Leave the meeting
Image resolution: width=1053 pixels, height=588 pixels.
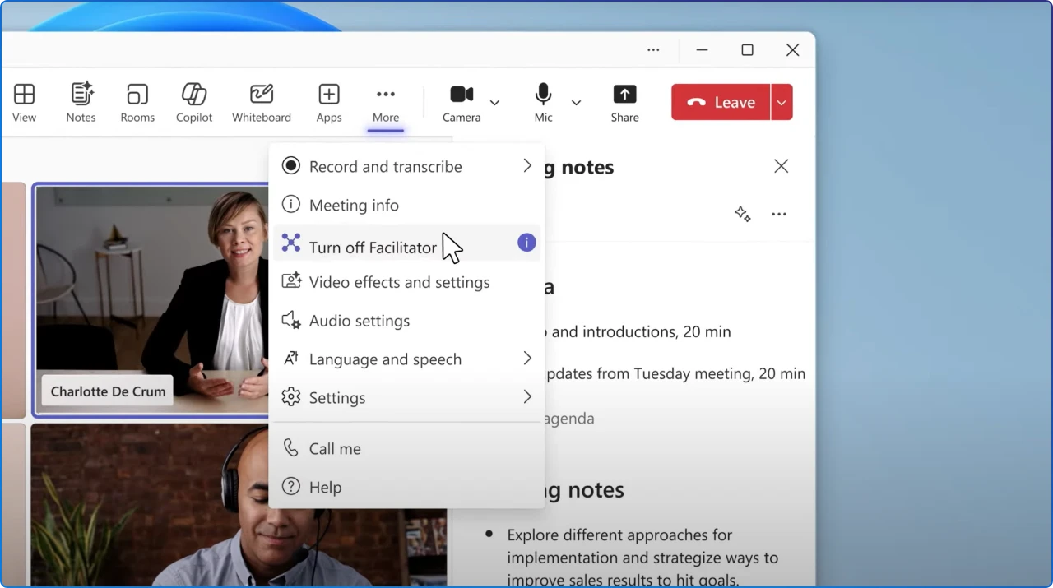(x=721, y=102)
